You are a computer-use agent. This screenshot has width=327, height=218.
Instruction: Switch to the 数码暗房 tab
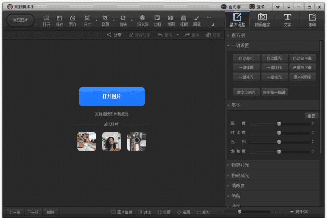[263, 20]
